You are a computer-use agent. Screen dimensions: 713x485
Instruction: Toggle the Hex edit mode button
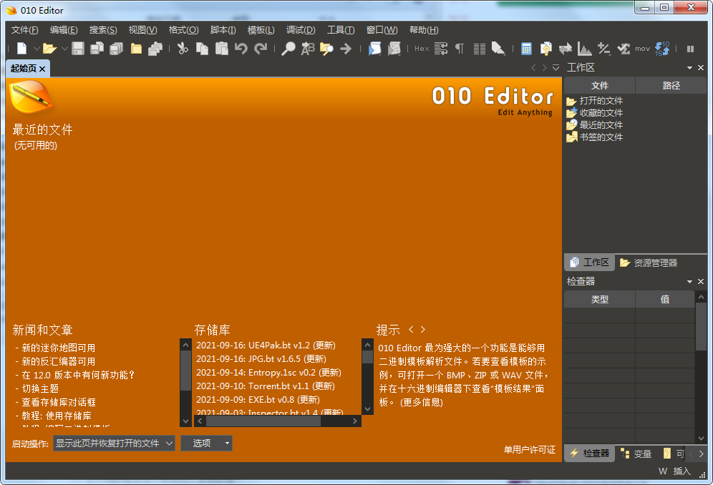tap(422, 48)
